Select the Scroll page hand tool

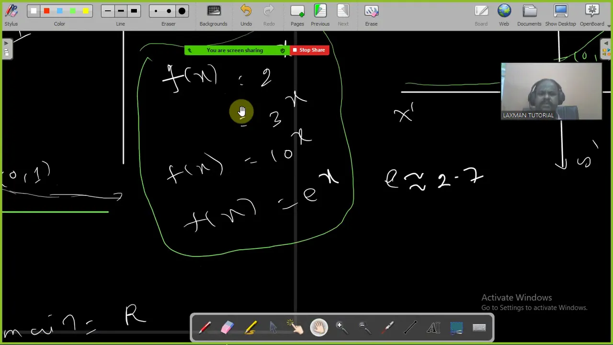pos(319,327)
